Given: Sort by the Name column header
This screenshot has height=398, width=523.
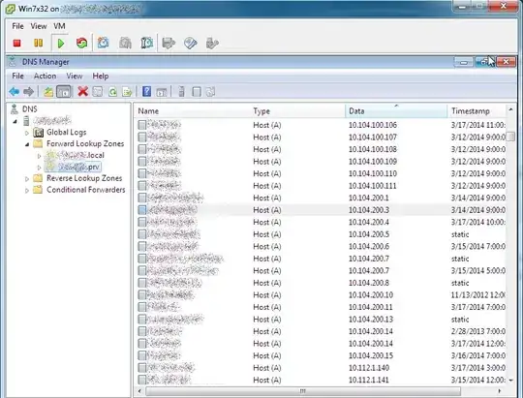Looking at the screenshot, I should pyautogui.click(x=193, y=111).
